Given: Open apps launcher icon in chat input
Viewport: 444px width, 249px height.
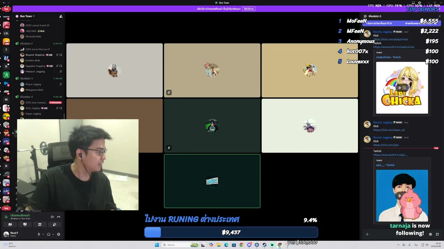Looking at the screenshot, I should (437, 234).
